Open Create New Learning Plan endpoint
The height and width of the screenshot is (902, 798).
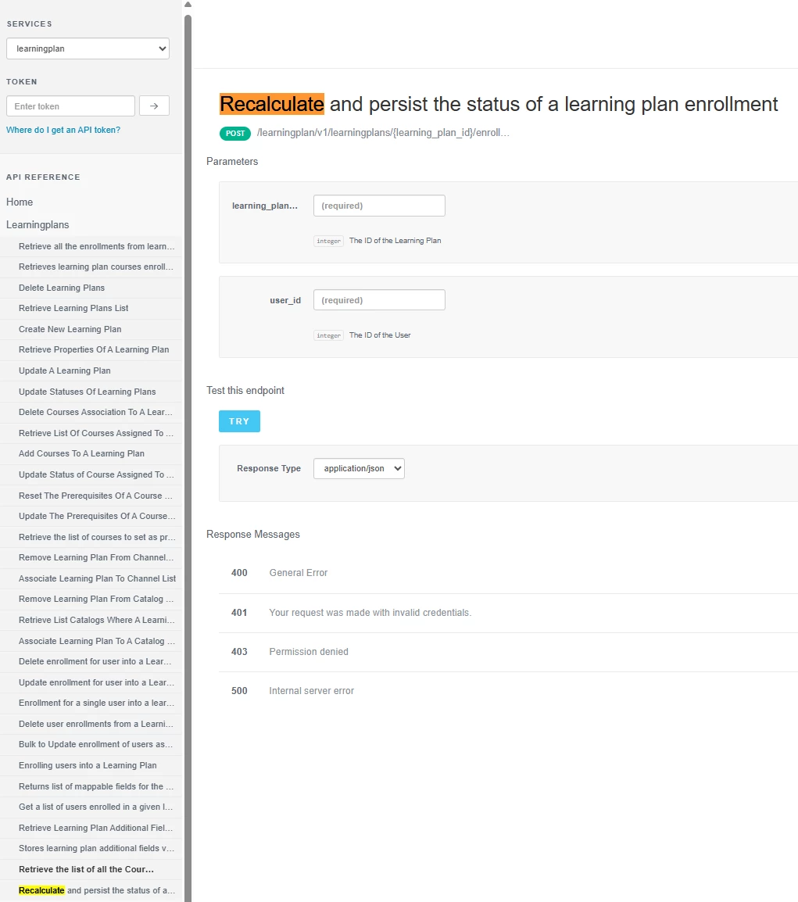tap(70, 329)
